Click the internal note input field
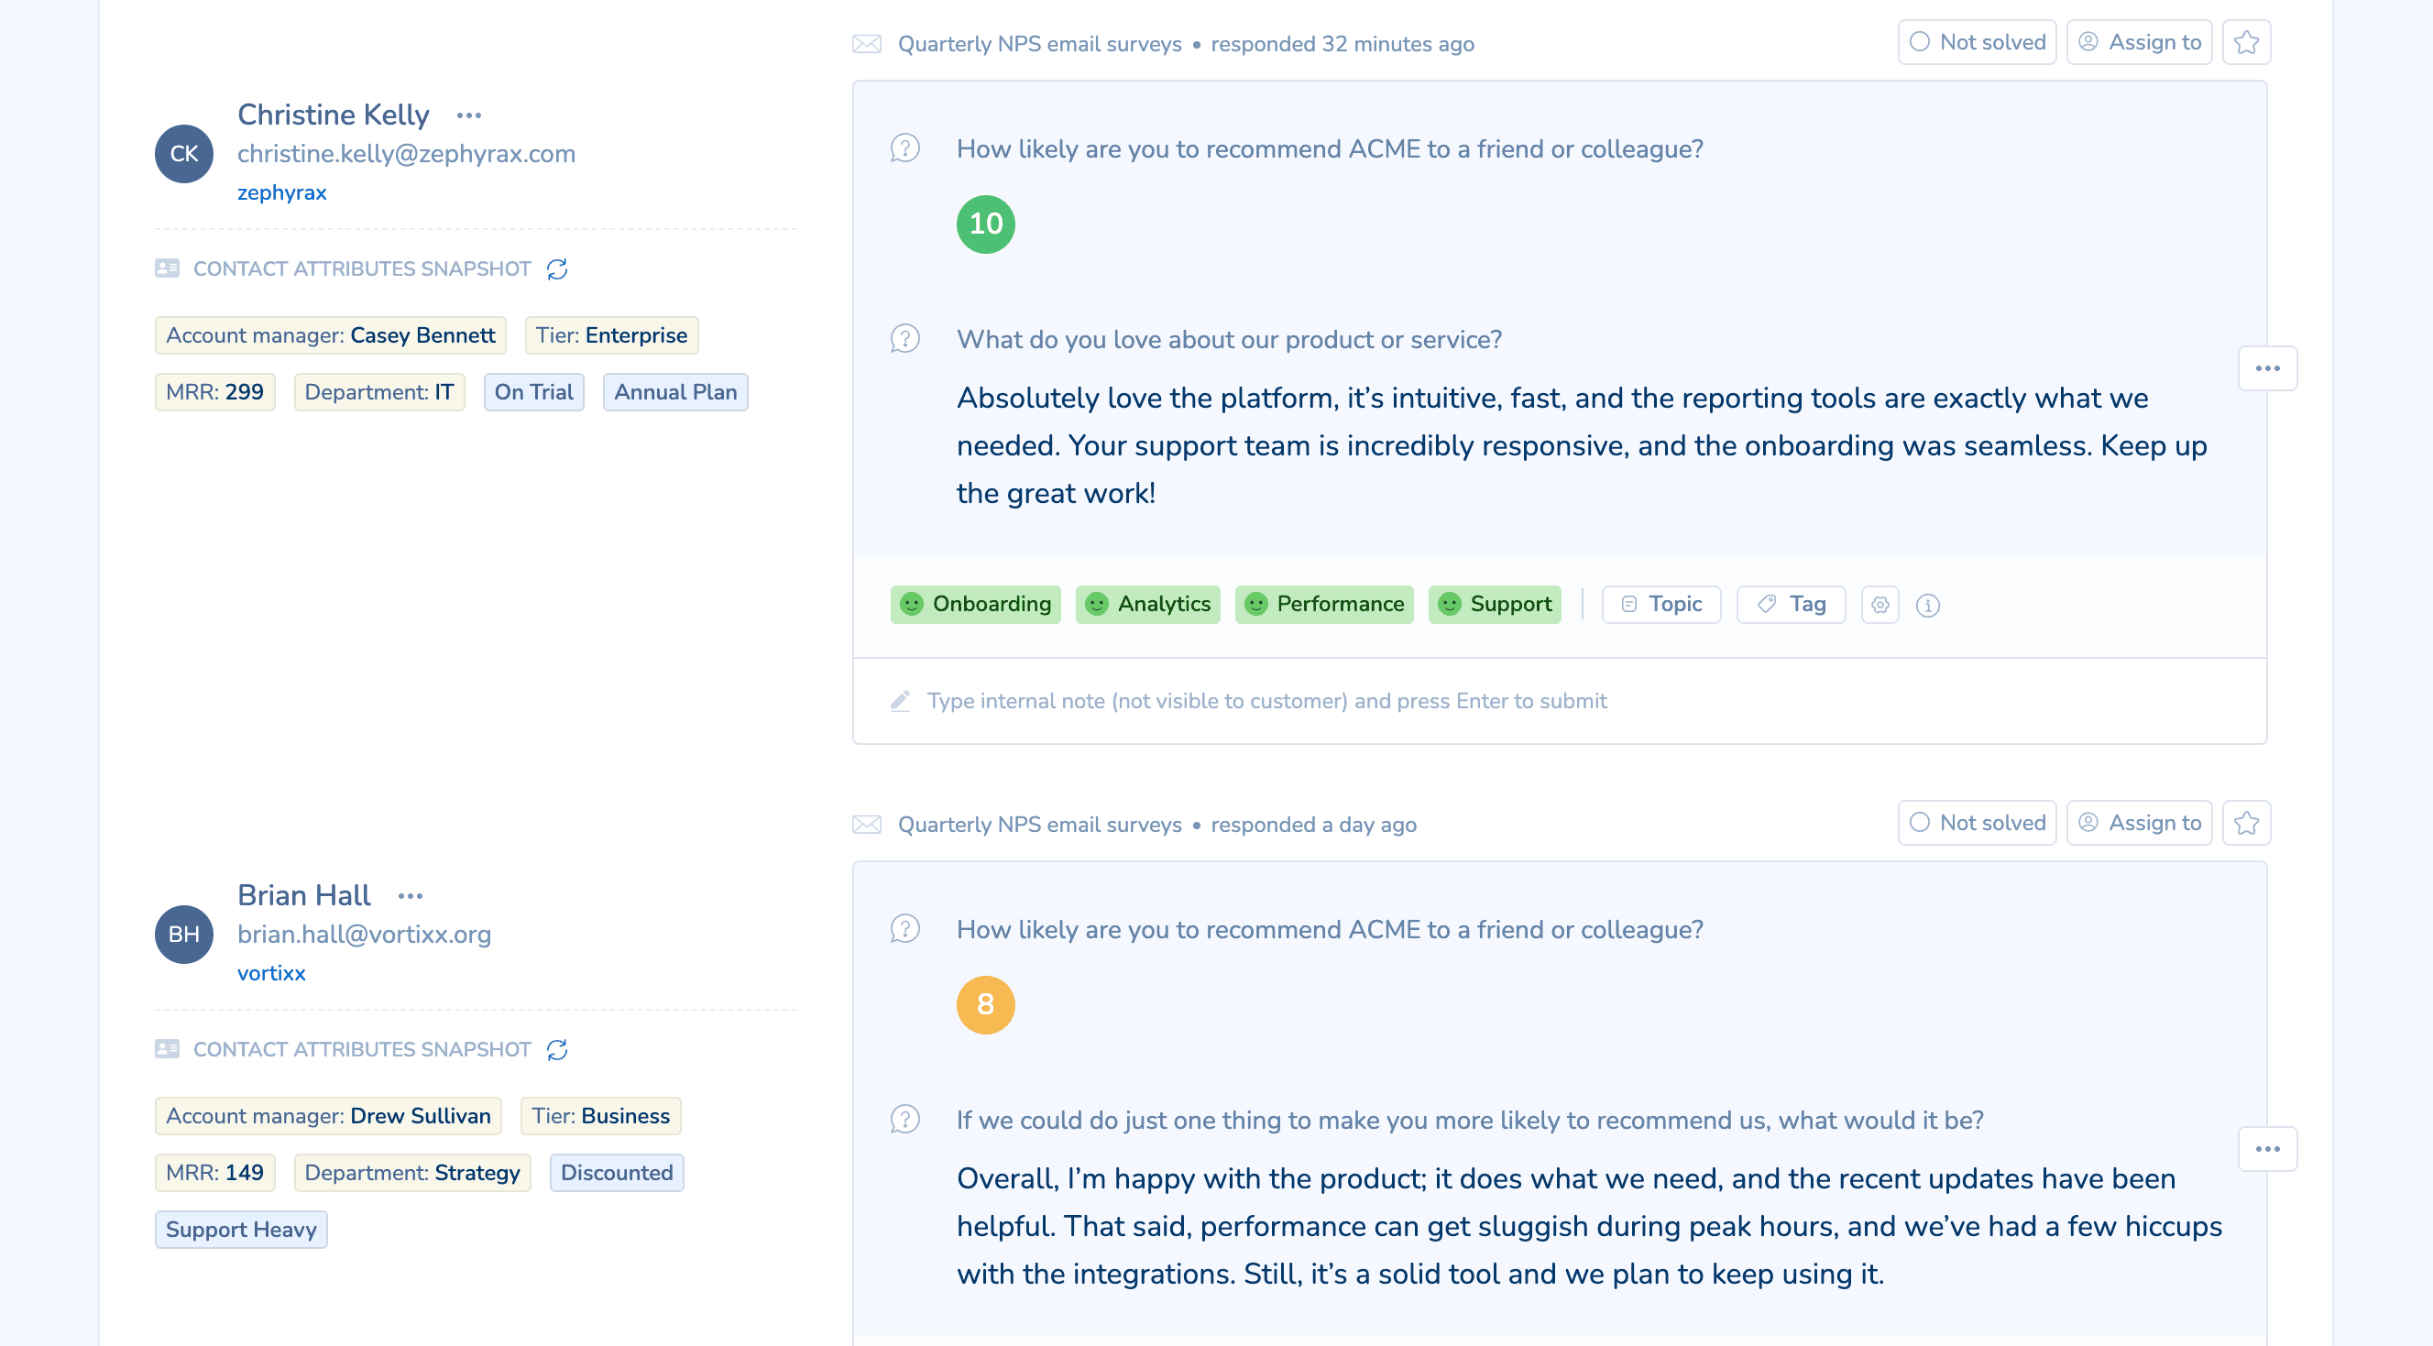This screenshot has width=2433, height=1346. pyautogui.click(x=1266, y=701)
